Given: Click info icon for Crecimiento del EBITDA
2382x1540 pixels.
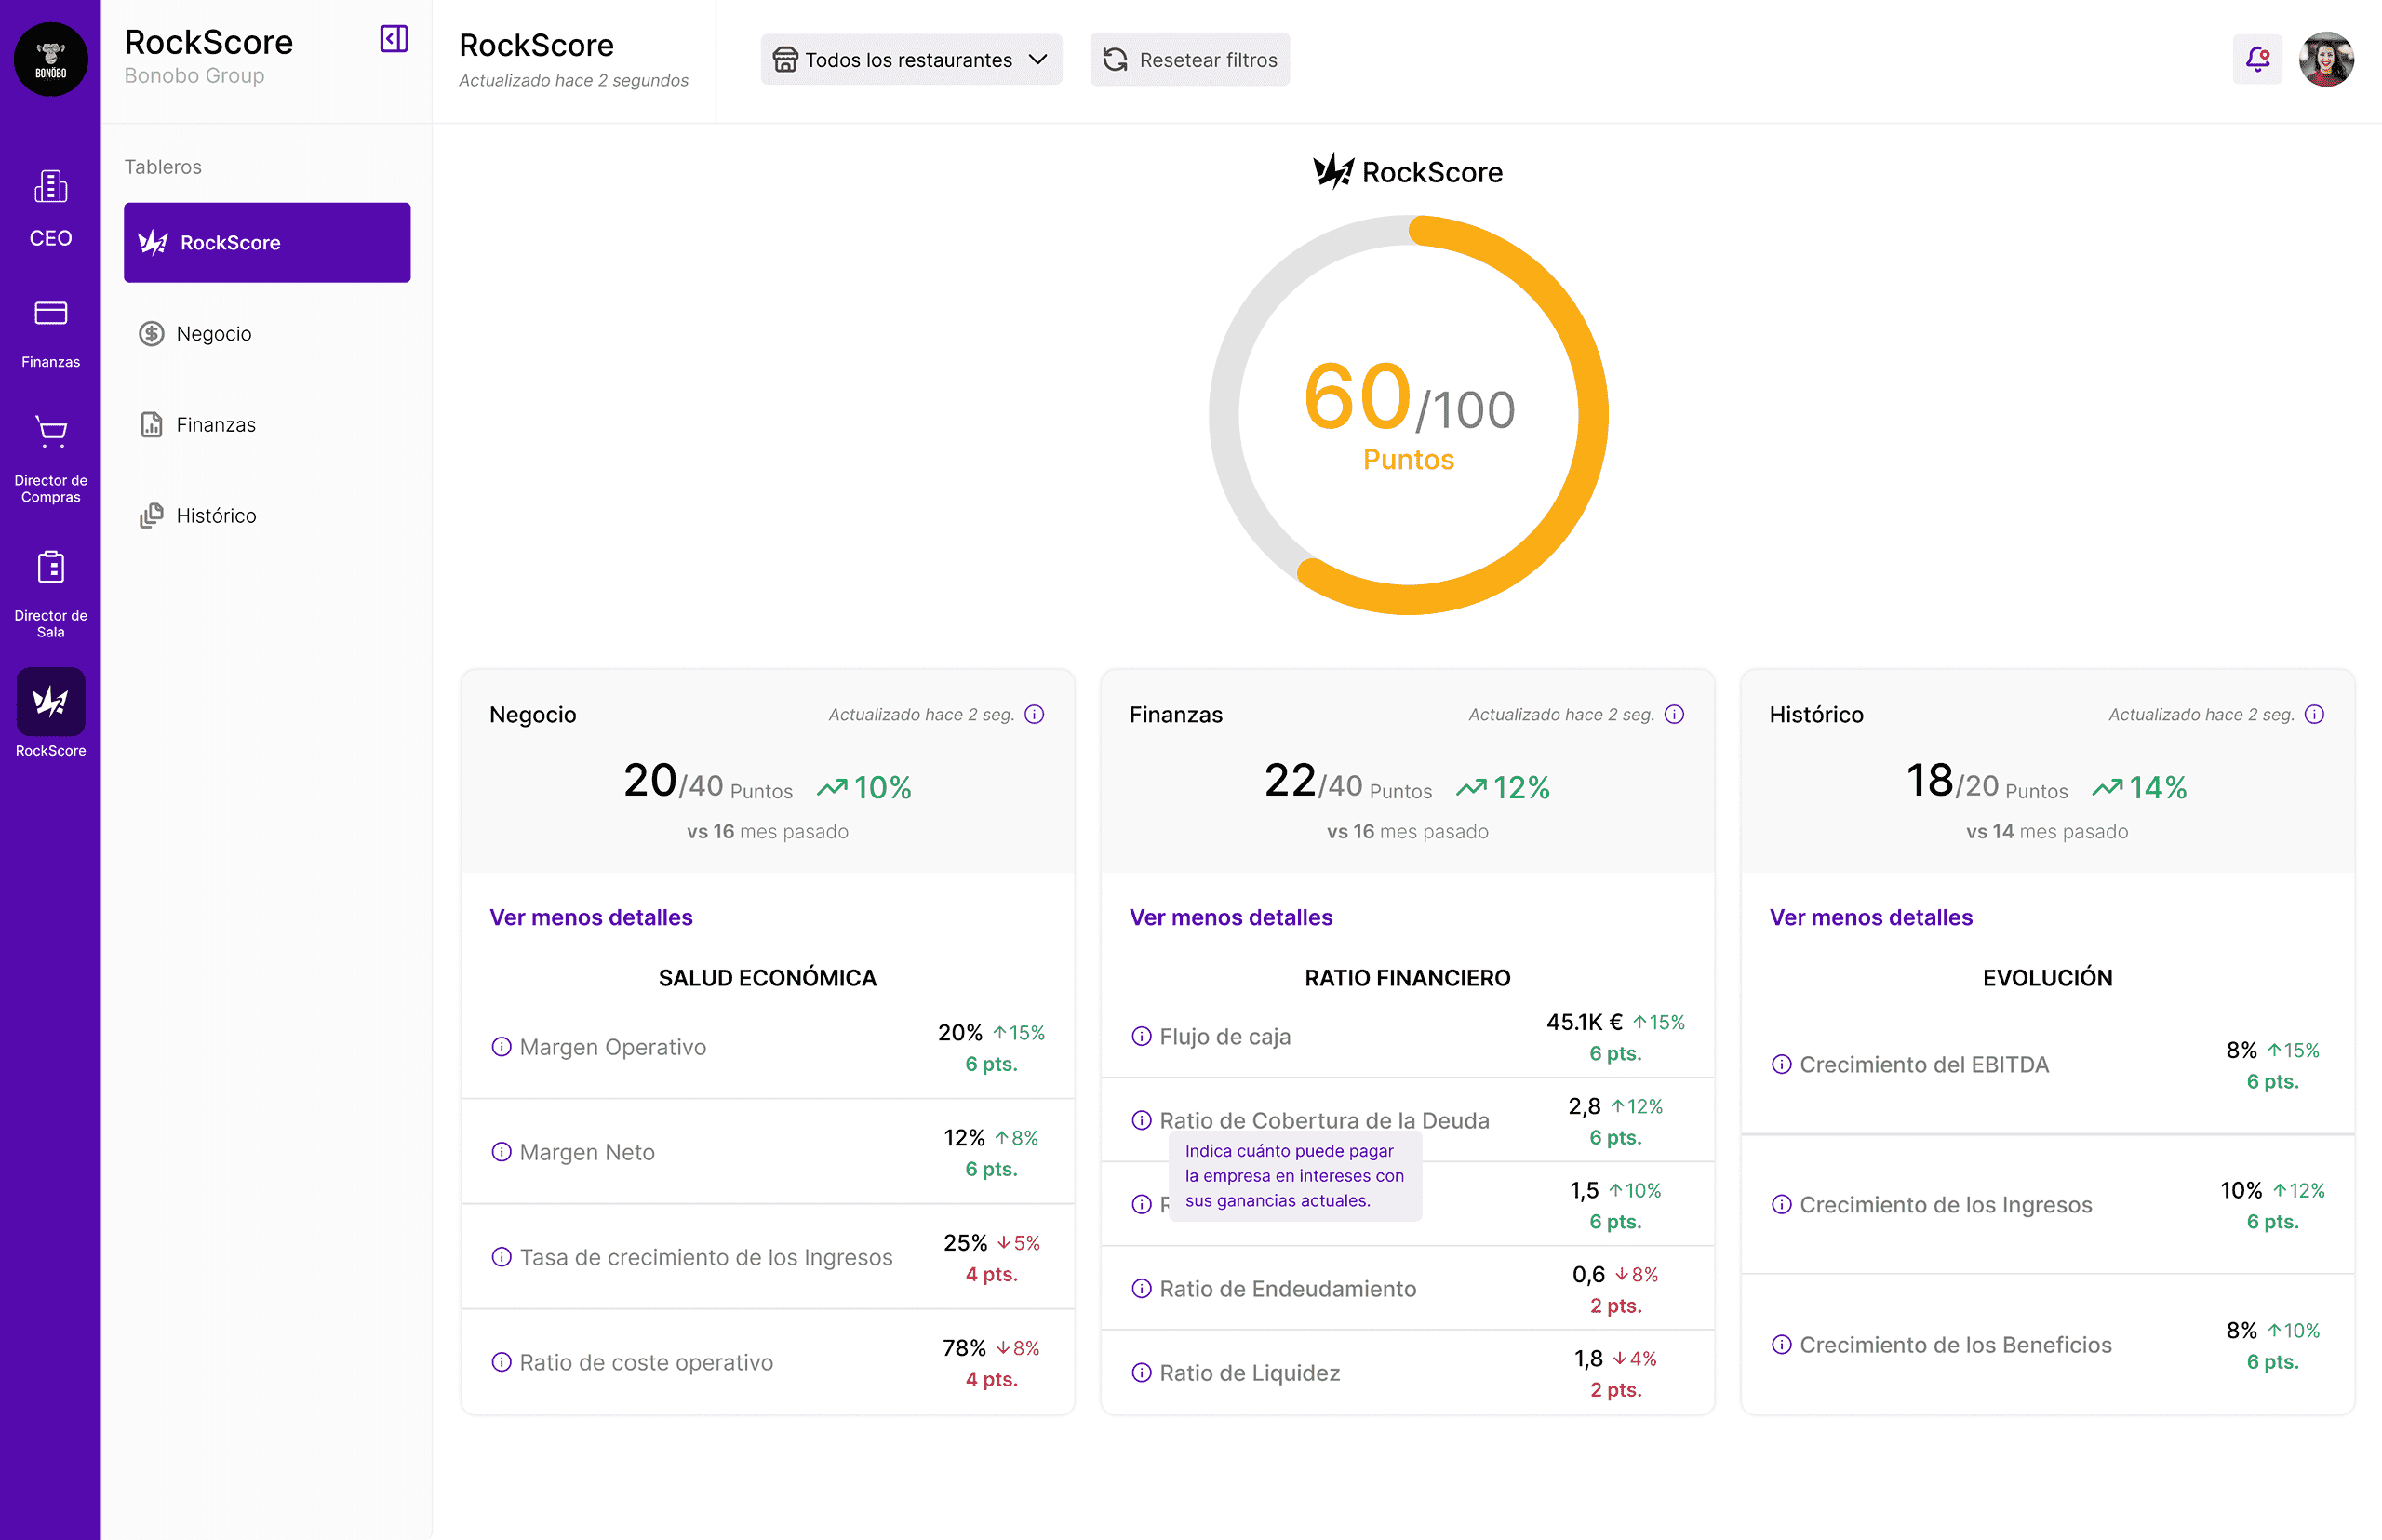Looking at the screenshot, I should pos(1782,1064).
